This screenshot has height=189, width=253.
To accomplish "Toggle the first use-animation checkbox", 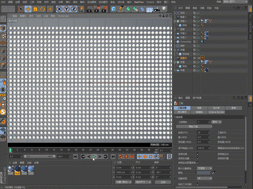I will pyautogui.click(x=198, y=154).
